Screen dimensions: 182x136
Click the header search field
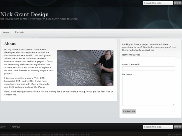click(x=158, y=3)
